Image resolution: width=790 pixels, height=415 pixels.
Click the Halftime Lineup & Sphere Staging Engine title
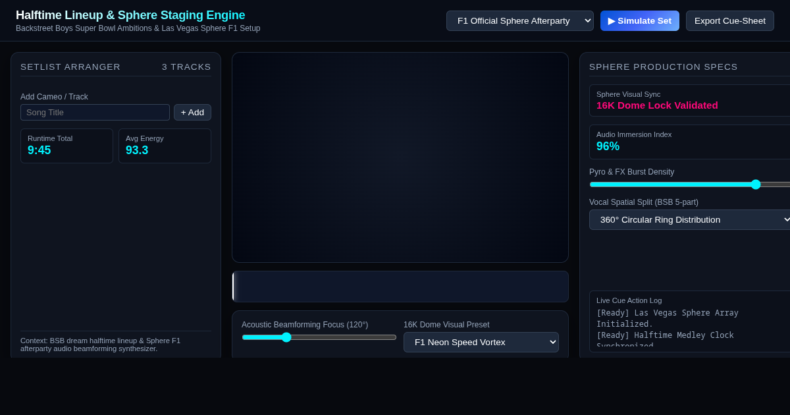pyautogui.click(x=130, y=15)
